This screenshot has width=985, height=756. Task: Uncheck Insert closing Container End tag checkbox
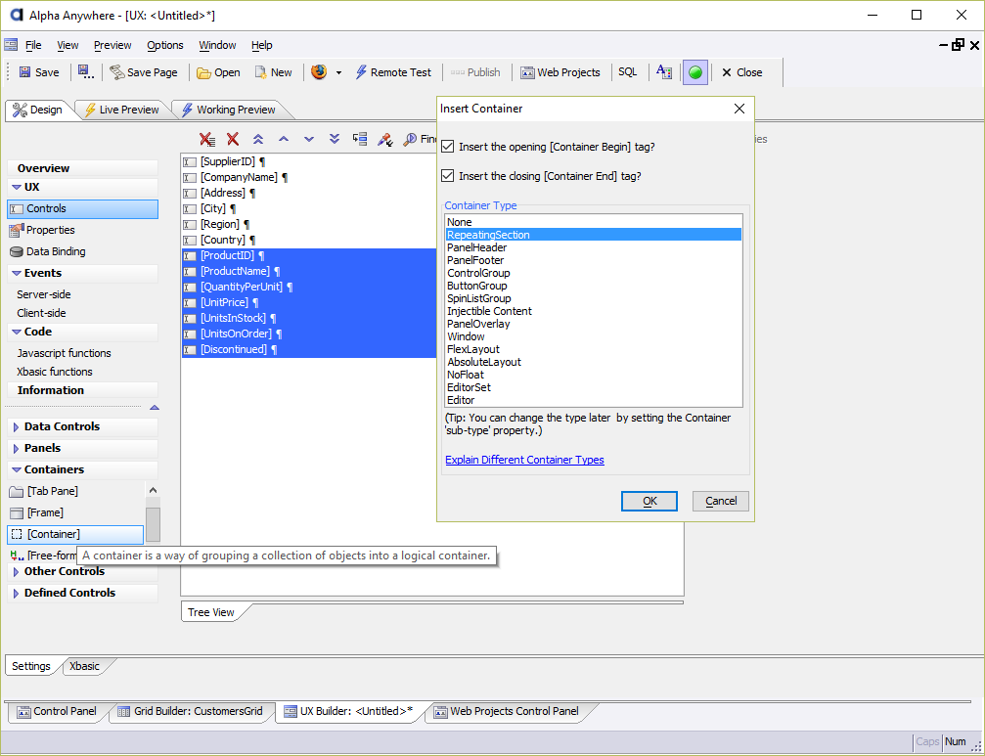(447, 176)
